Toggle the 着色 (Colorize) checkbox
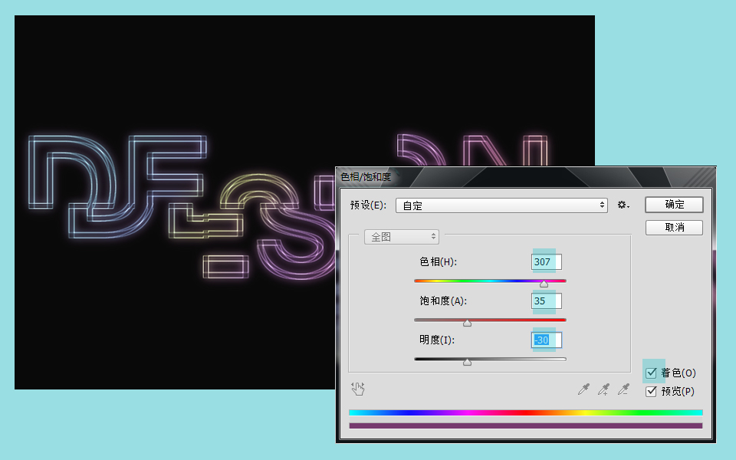736x460 pixels. 651,373
